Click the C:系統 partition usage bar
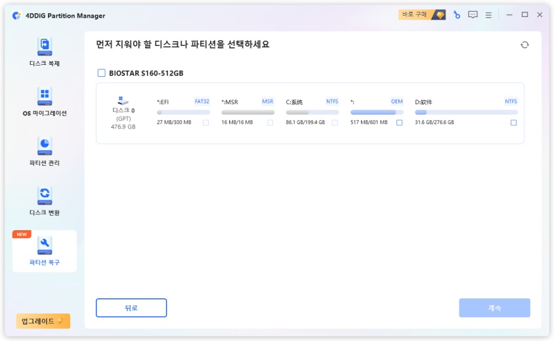 (x=312, y=112)
